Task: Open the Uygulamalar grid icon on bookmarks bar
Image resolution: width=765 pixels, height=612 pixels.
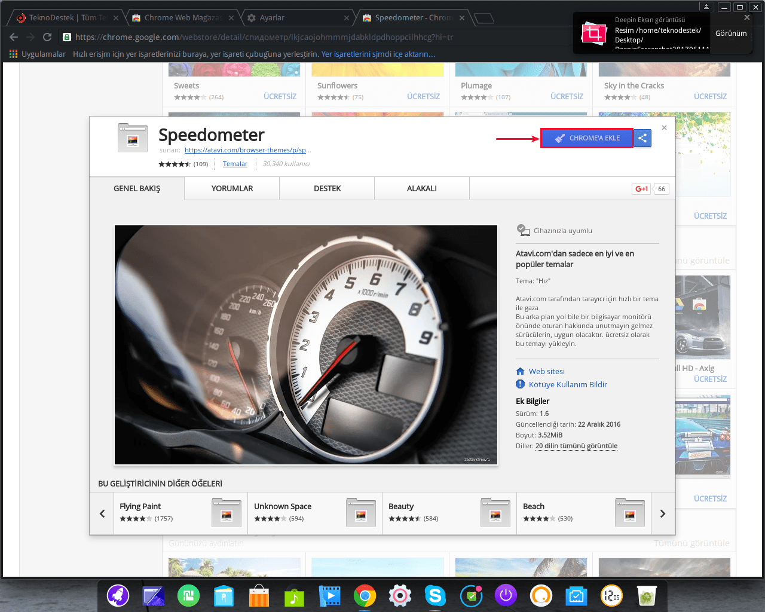Action: (13, 54)
